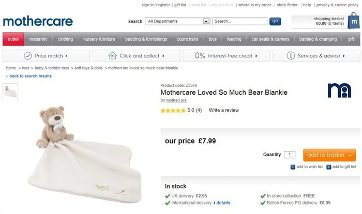
Task: Focus the search text field
Action: [x=239, y=21]
